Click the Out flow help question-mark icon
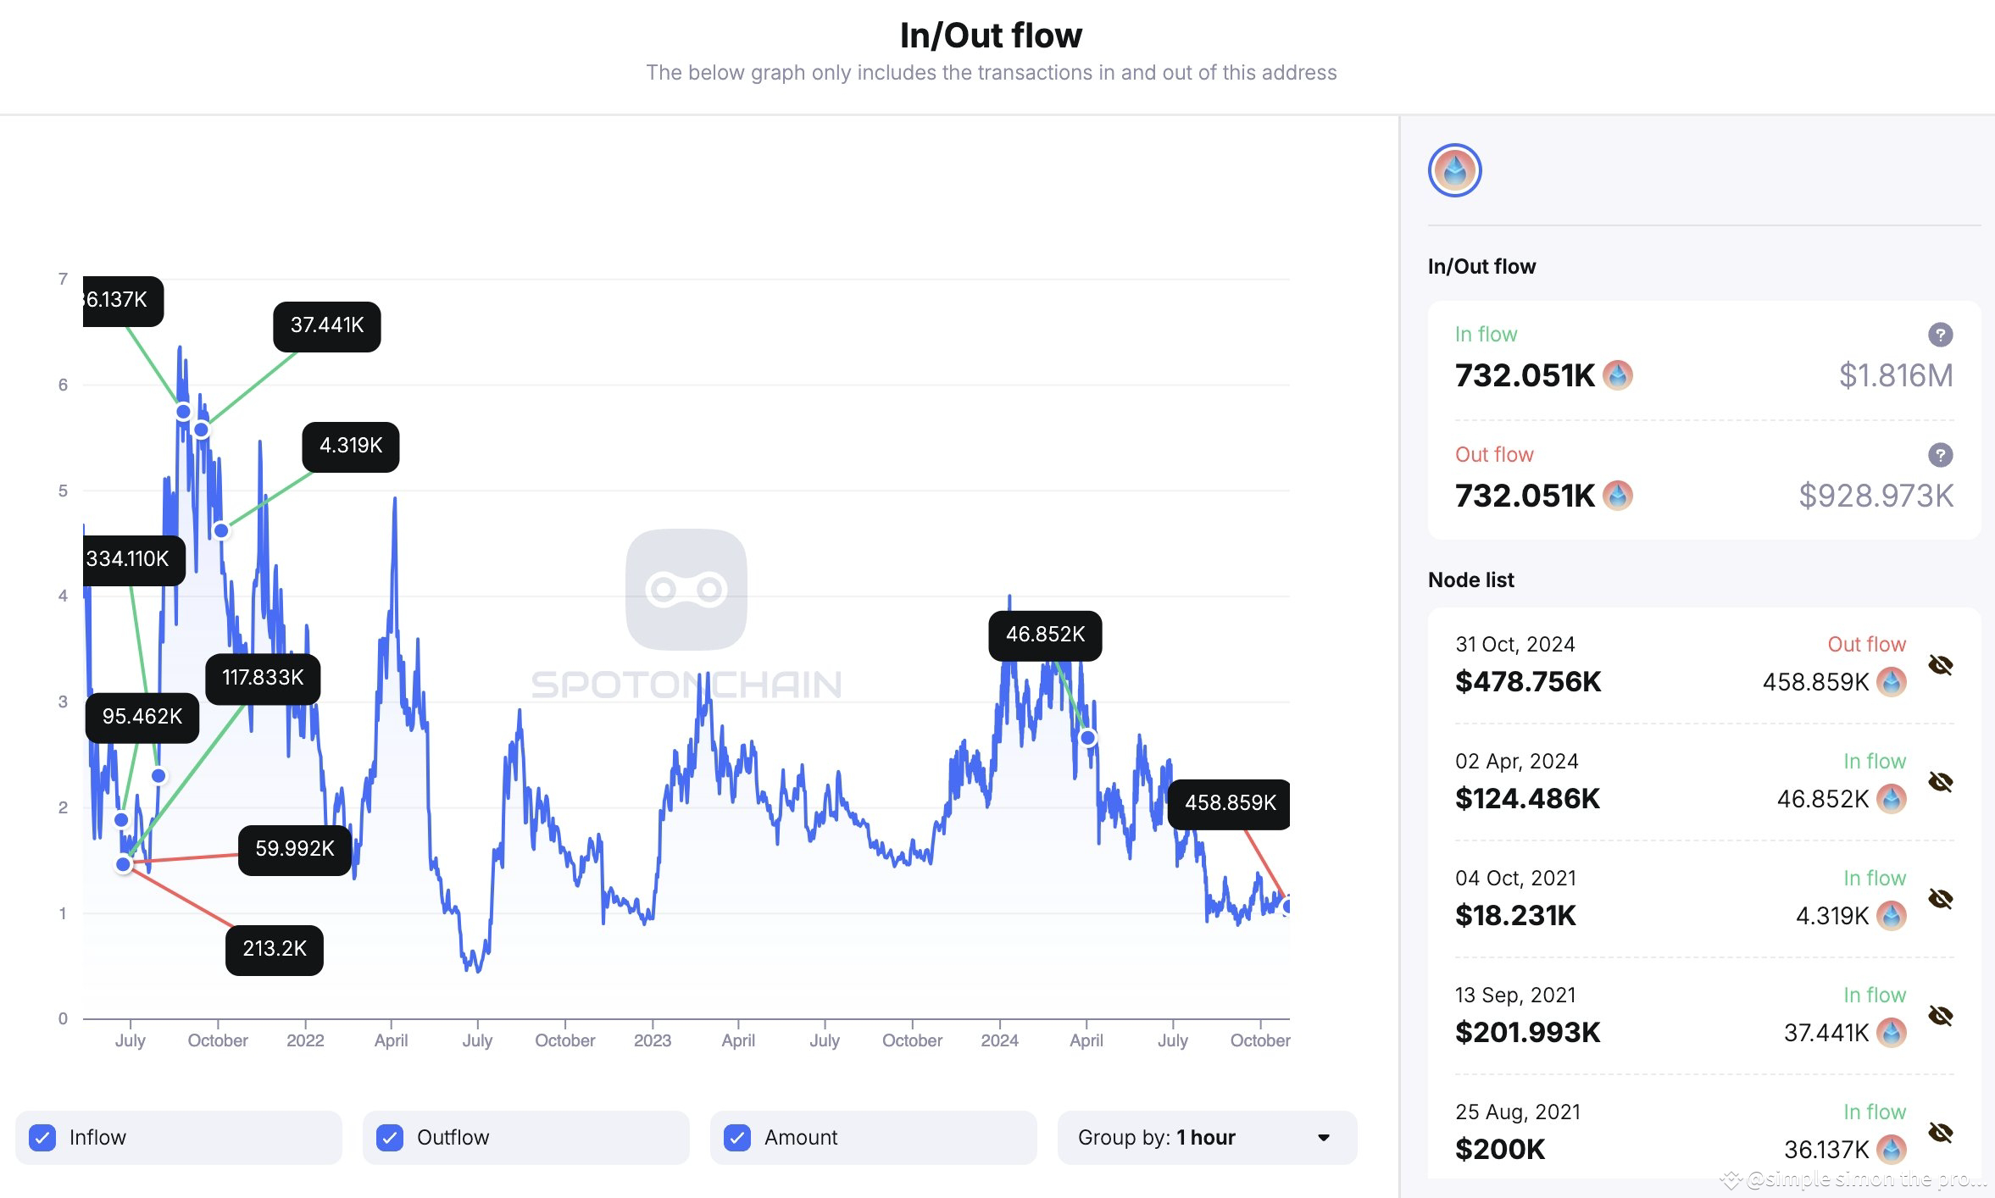The image size is (1995, 1198). [1940, 455]
